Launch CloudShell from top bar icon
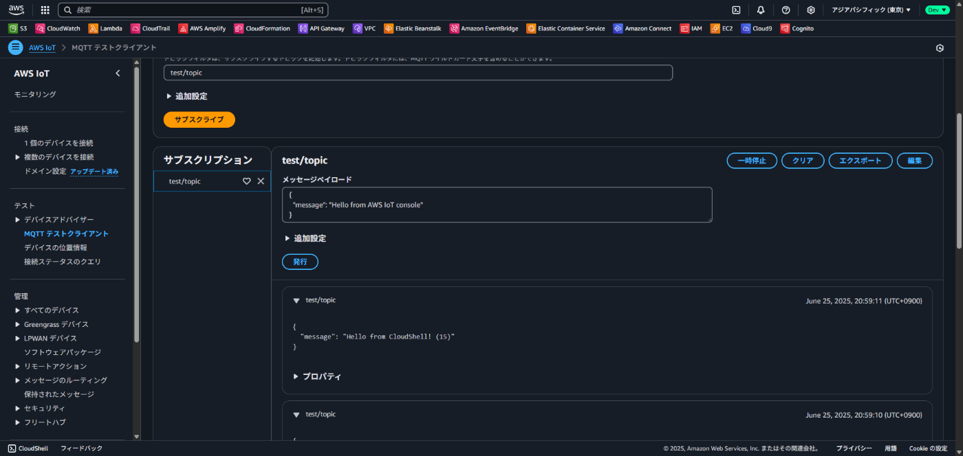This screenshot has height=456, width=963. tap(736, 10)
